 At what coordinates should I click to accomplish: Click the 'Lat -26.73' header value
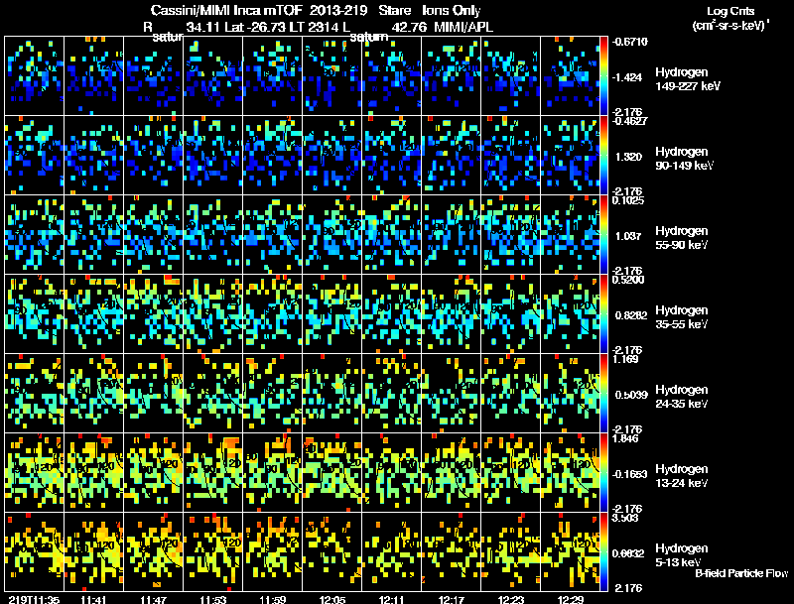pyautogui.click(x=254, y=27)
